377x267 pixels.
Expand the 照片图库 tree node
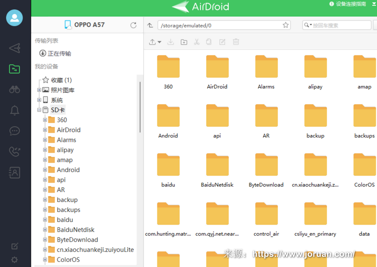coord(39,90)
